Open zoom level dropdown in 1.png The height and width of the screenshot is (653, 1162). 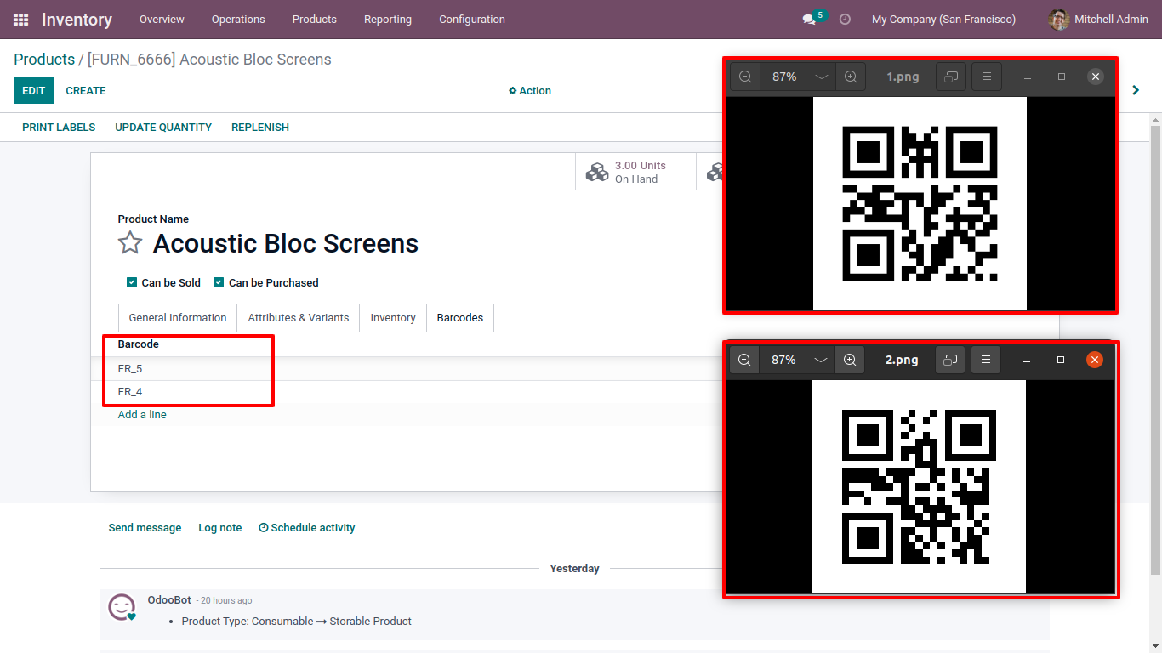821,77
